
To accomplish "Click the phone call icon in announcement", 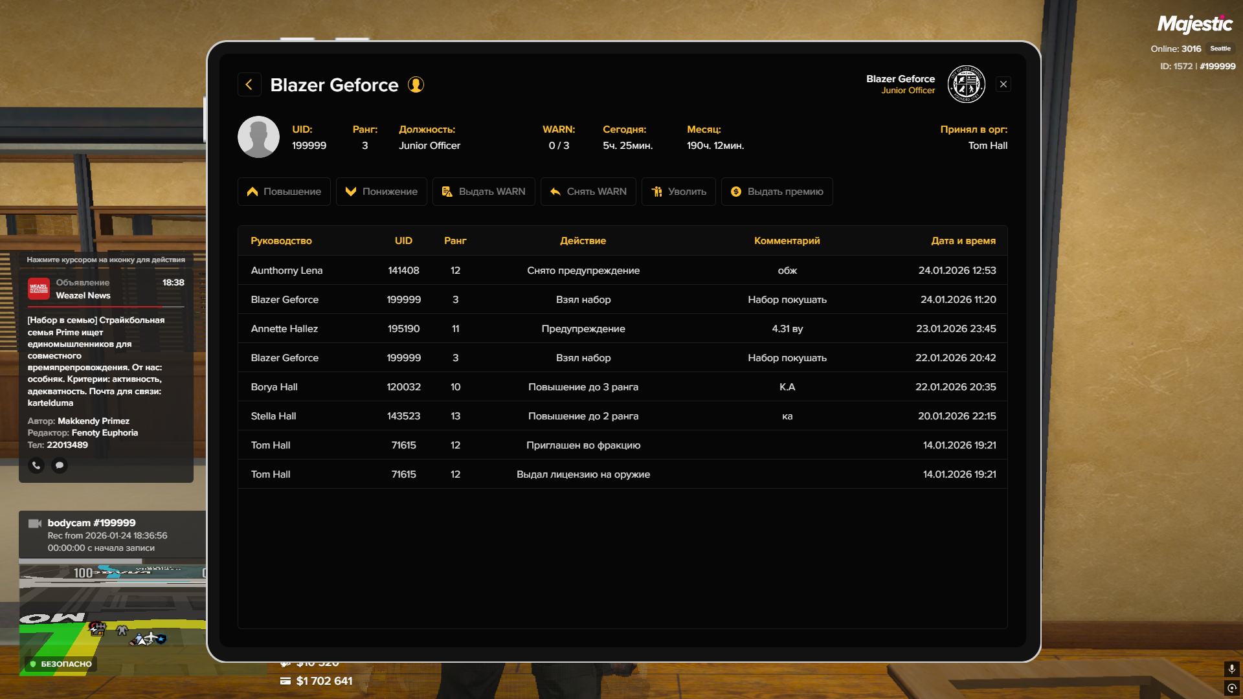I will pos(36,465).
